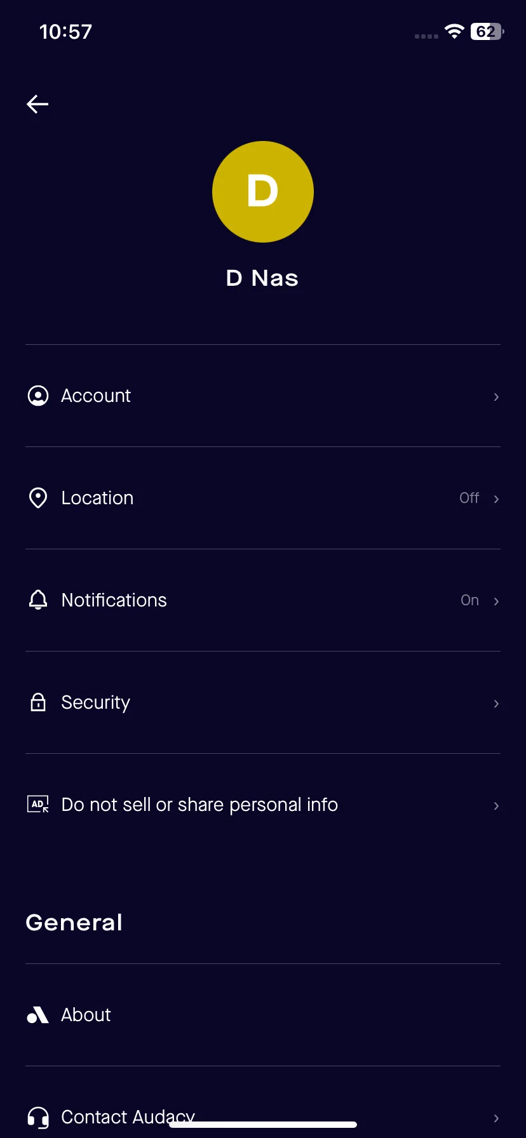Tap the back arrow icon

pyautogui.click(x=37, y=104)
